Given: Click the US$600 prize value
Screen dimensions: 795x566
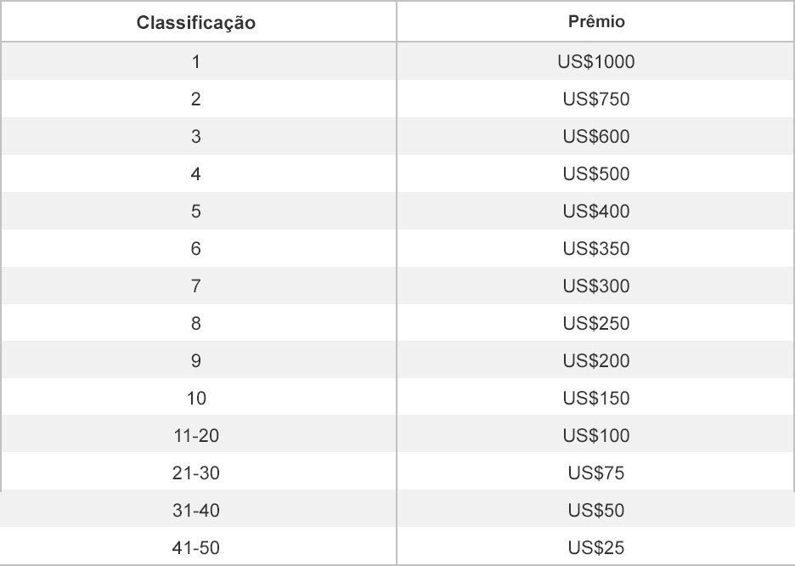Looking at the screenshot, I should [x=596, y=137].
